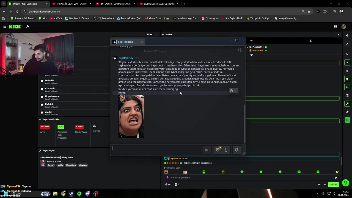Image resolution: width=352 pixels, height=198 pixels.
Task: Click user Pichass0 in leaderboard
Action: pyautogui.click(x=257, y=47)
